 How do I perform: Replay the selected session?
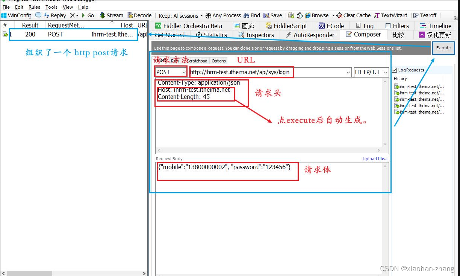(55, 15)
